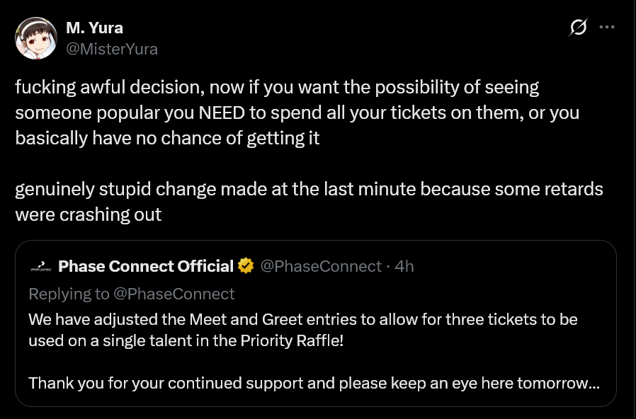
Task: Click the 'fucking awful decision' paragraph
Action: (x=276, y=113)
